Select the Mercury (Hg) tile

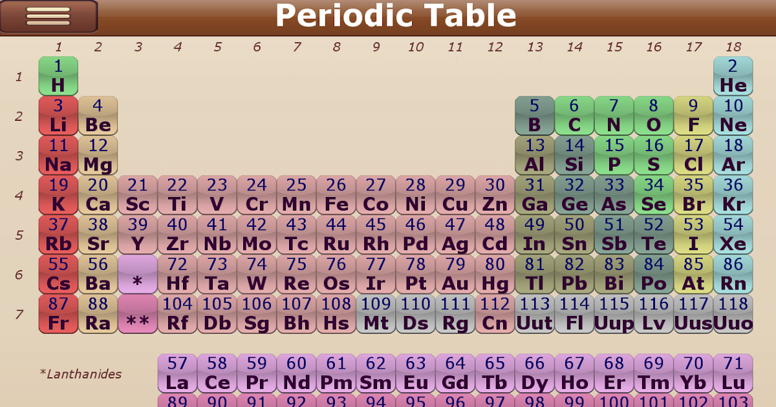[495, 274]
